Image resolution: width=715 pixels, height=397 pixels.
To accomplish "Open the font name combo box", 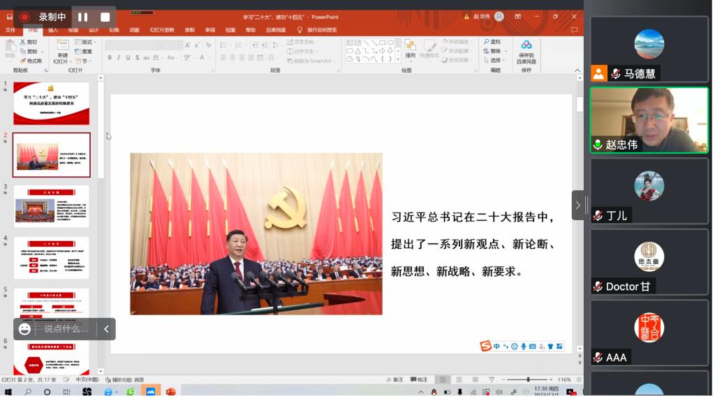I will (132, 45).
